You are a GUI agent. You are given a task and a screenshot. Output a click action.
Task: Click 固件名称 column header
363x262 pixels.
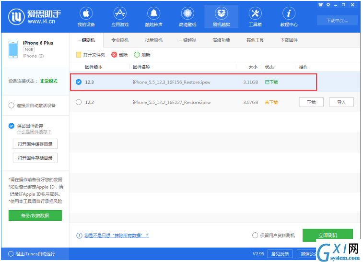tap(141, 67)
